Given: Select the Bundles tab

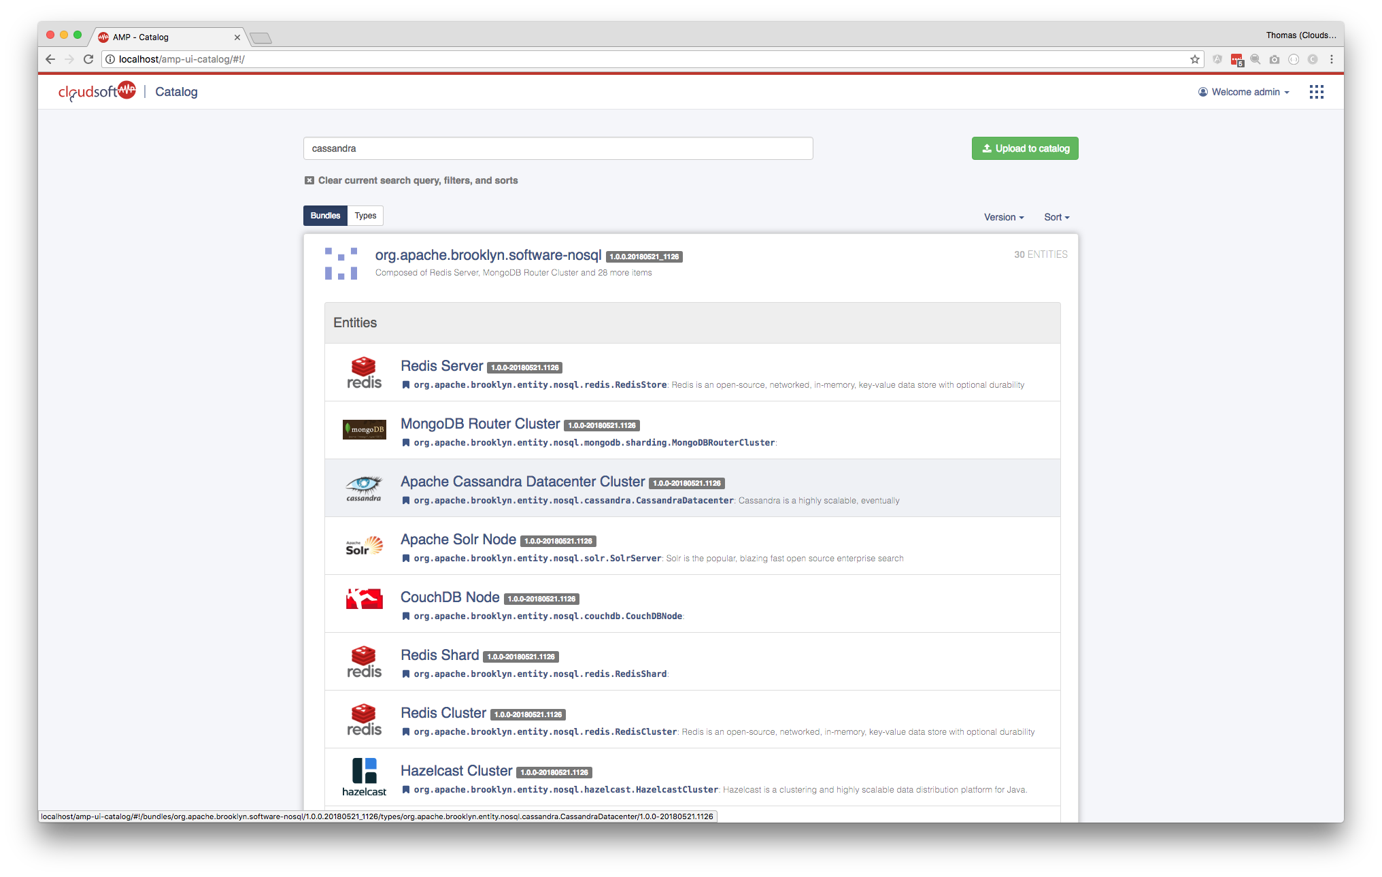Looking at the screenshot, I should [x=325, y=216].
